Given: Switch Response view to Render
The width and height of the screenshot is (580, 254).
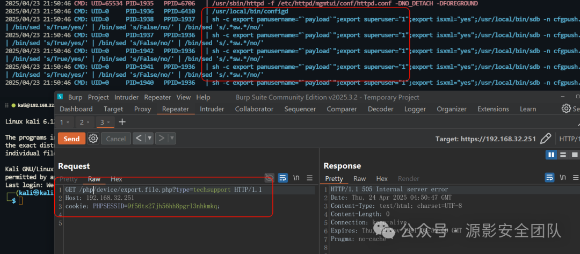Looking at the screenshot, I should [x=408, y=179].
